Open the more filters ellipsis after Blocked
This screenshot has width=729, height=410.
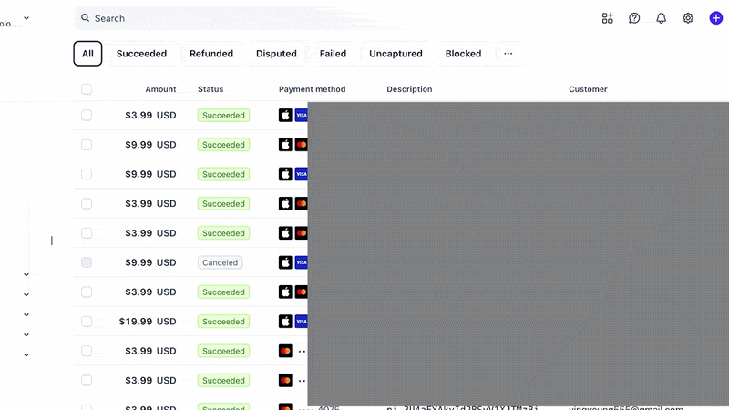click(508, 54)
